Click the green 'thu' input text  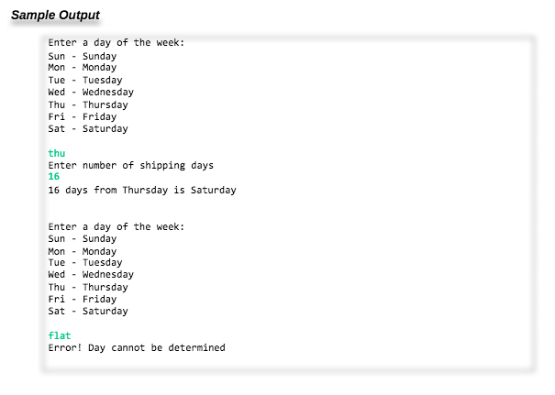(57, 153)
